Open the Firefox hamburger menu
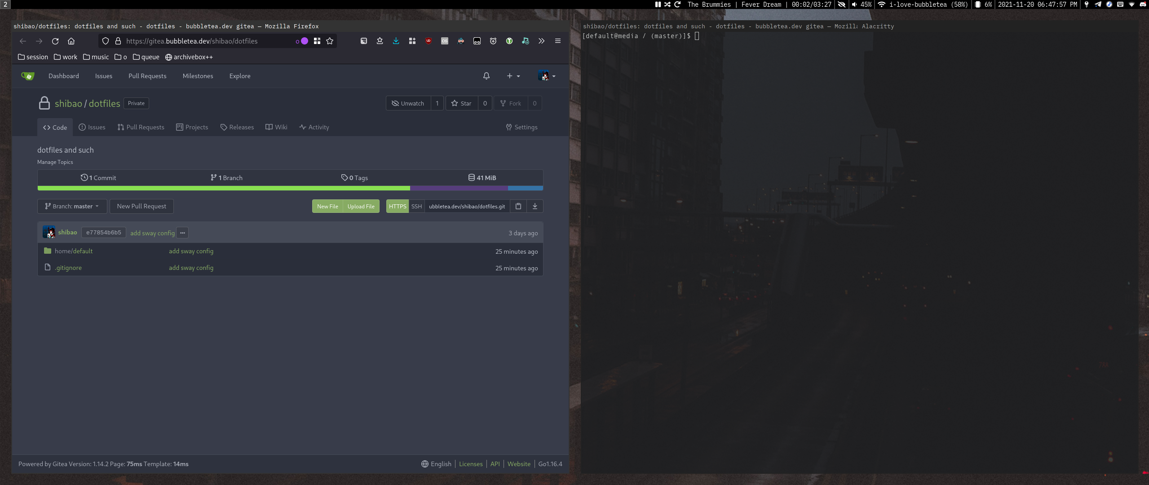 click(x=557, y=41)
